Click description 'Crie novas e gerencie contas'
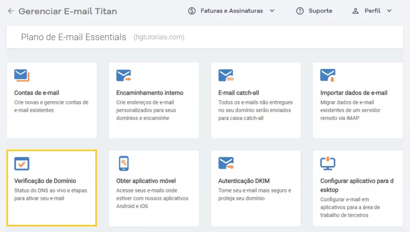The height and width of the screenshot is (232, 410). click(51, 106)
